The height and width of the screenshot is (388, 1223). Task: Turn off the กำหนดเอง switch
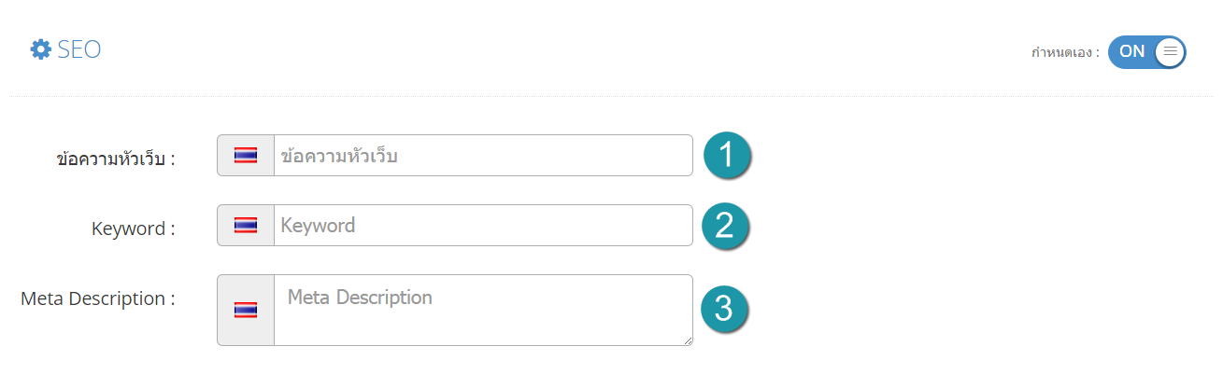coord(1147,52)
